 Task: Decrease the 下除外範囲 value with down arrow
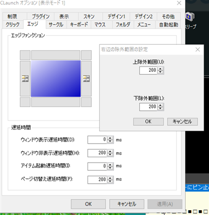160,109
